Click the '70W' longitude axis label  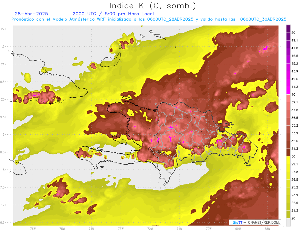coord(208,228)
